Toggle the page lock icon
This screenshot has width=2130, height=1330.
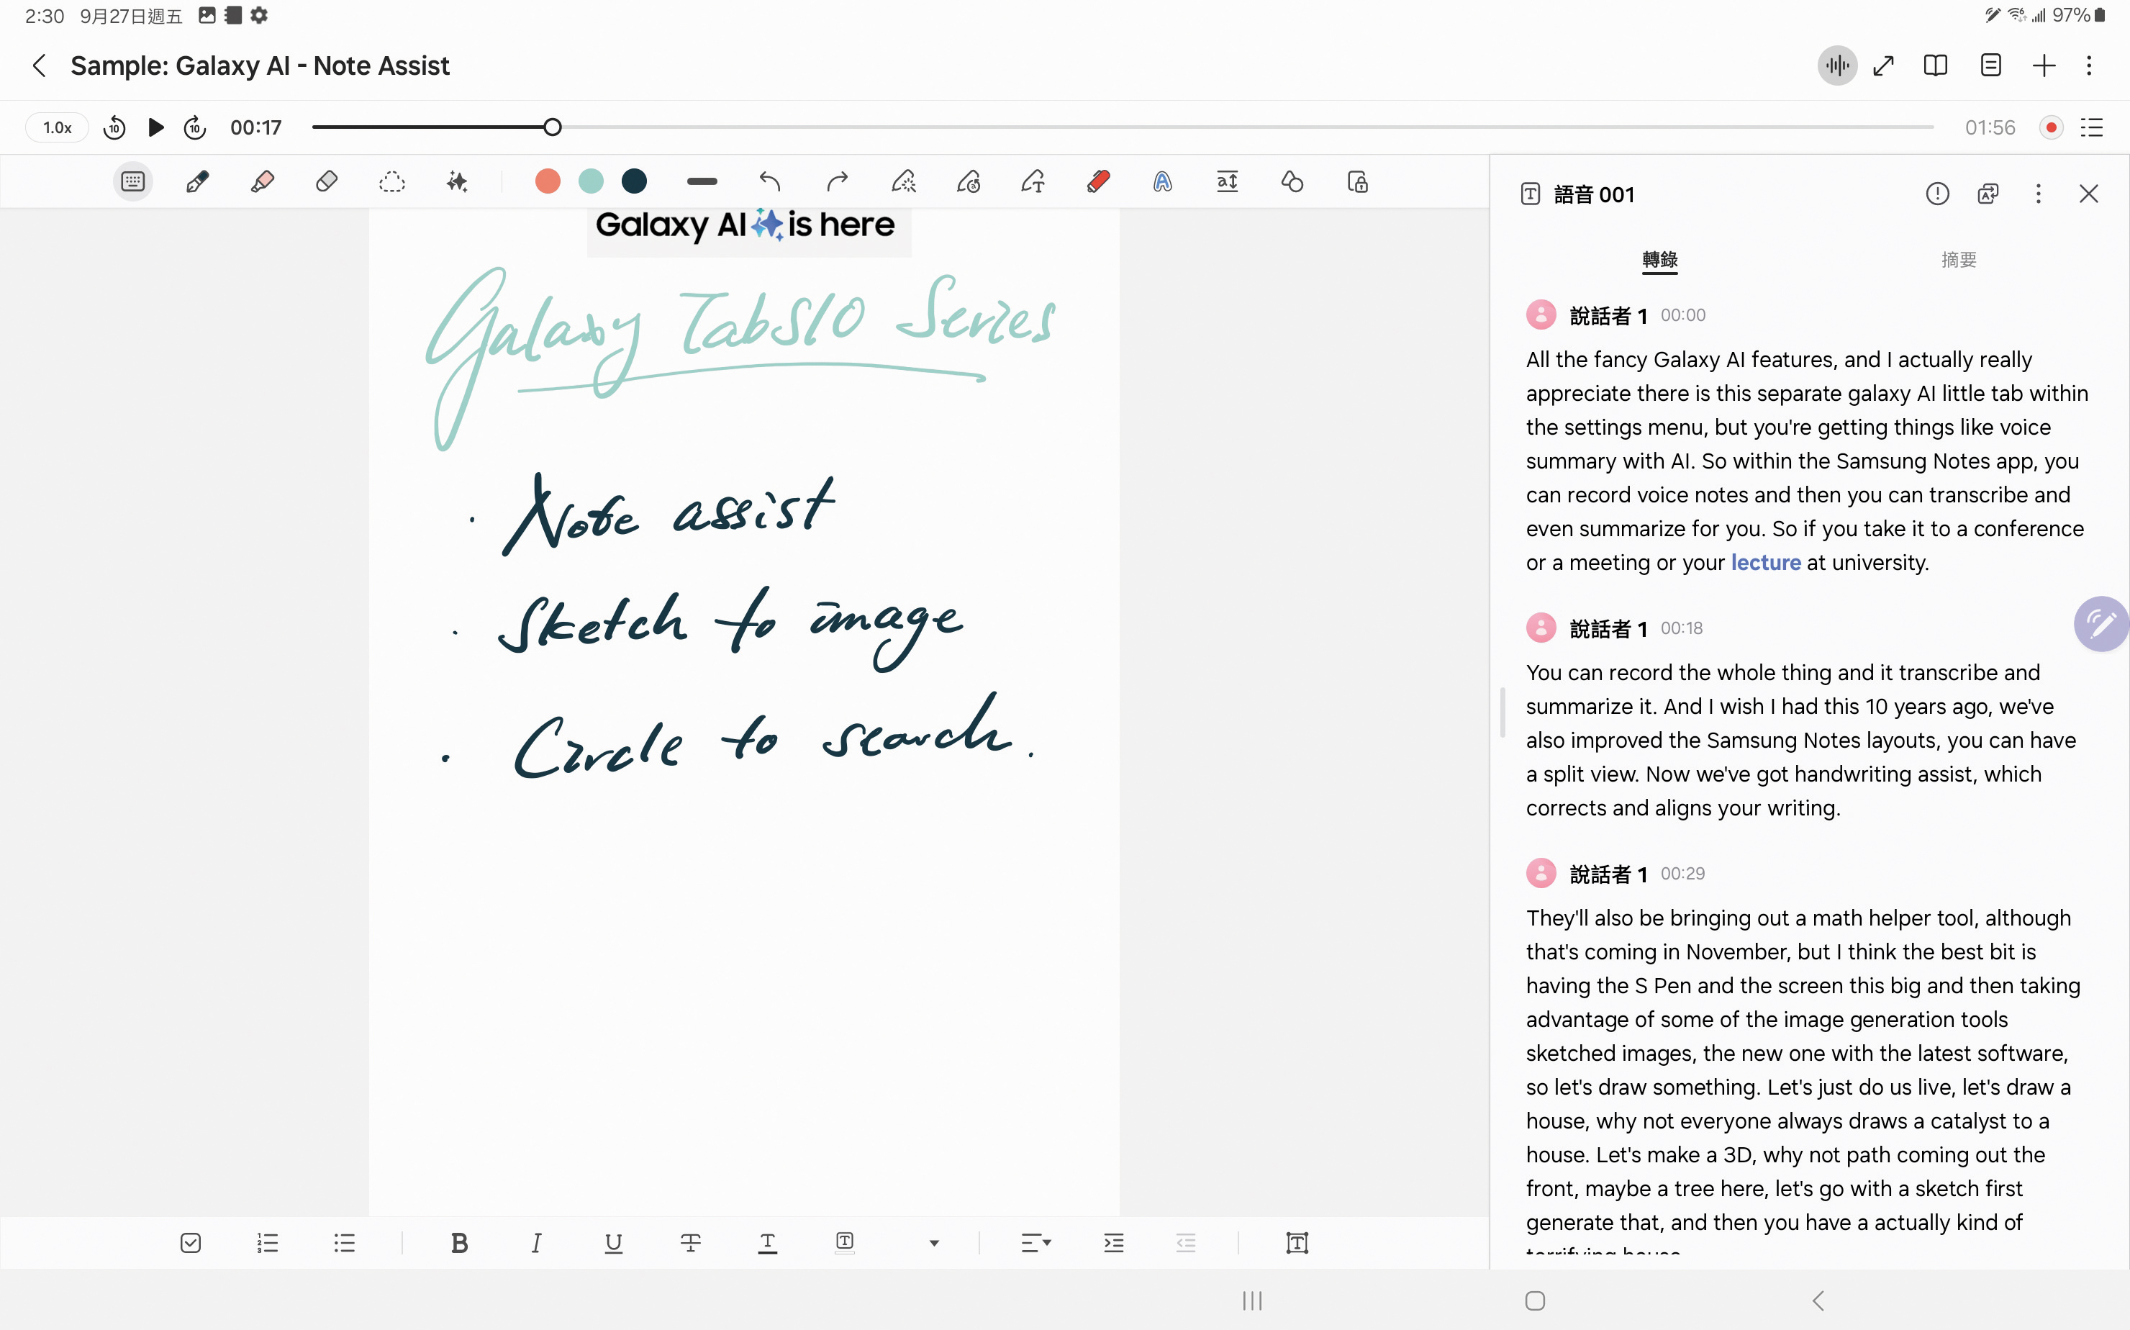pyautogui.click(x=1358, y=182)
